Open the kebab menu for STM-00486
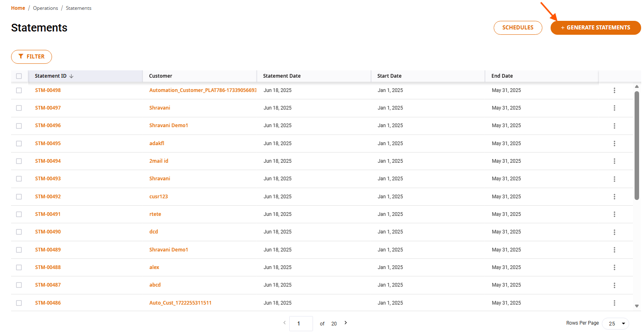Viewport: 644px width, 332px height. point(614,303)
